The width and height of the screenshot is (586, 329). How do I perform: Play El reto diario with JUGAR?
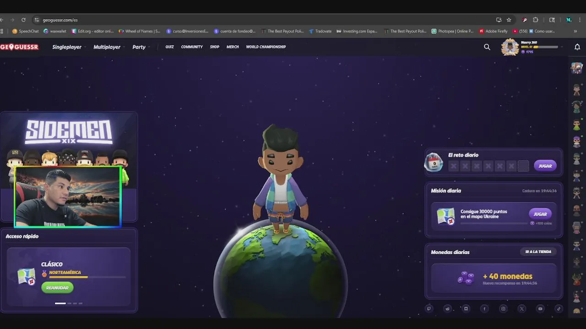coord(545,166)
